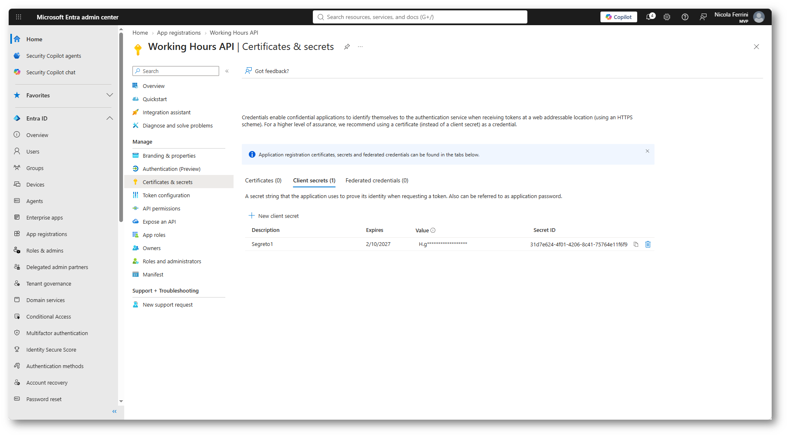This screenshot has height=437, width=789.
Task: Open Manifest icon
Action: pos(135,274)
